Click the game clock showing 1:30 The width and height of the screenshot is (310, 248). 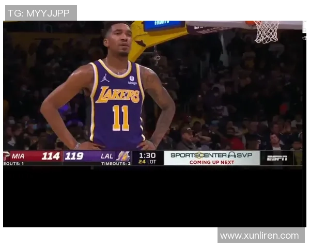tap(147, 155)
